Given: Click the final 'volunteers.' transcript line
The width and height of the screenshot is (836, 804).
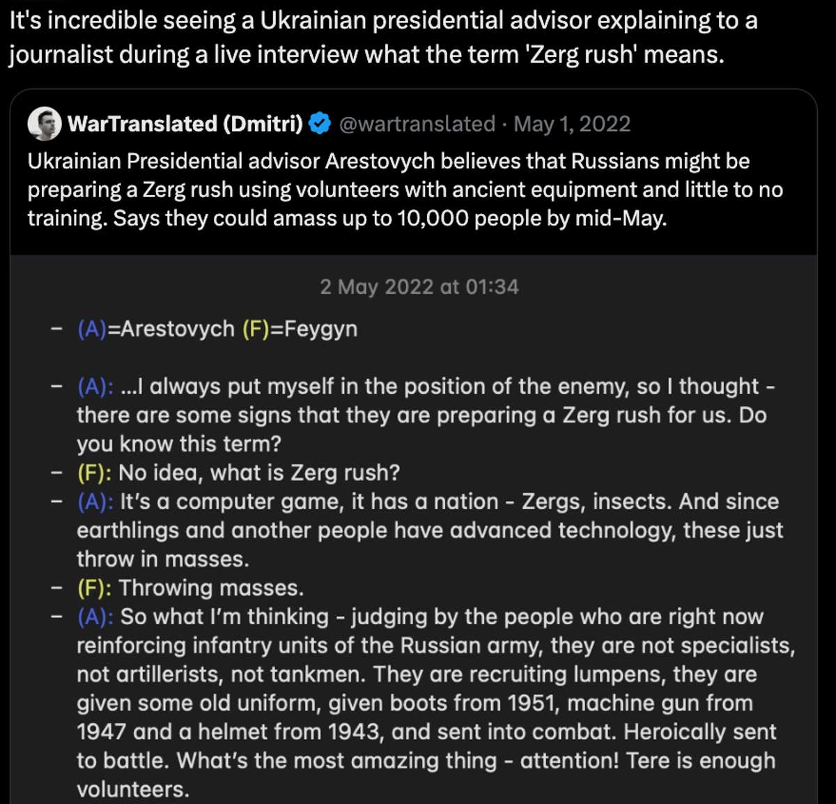Looking at the screenshot, I should tap(132, 789).
